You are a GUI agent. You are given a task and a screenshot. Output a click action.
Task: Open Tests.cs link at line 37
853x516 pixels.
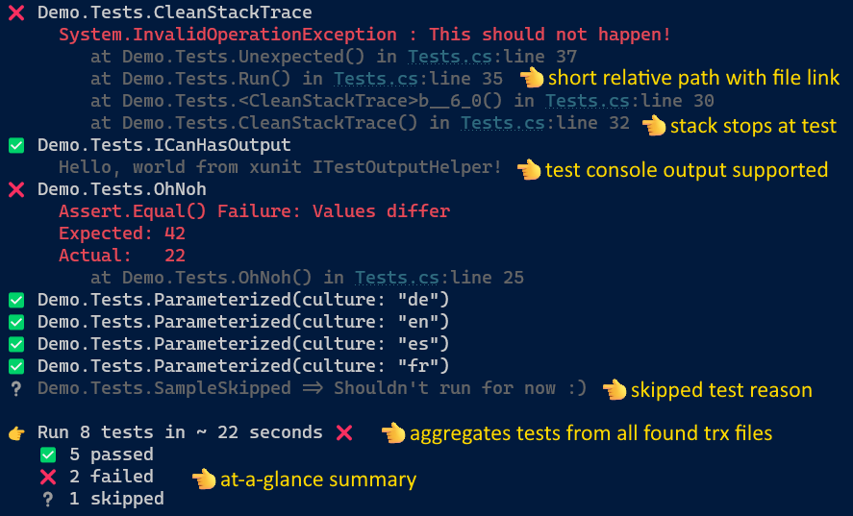(439, 57)
